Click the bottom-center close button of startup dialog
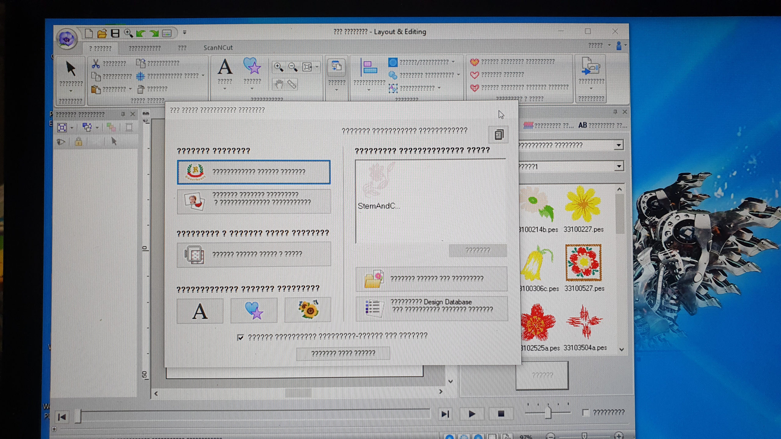 (343, 353)
